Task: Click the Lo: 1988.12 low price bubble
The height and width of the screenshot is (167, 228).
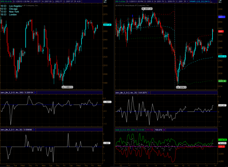Action: tap(67, 87)
